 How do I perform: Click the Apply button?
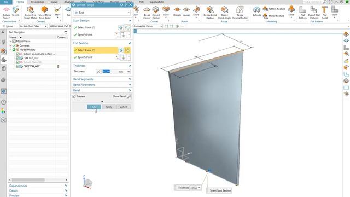[109, 107]
